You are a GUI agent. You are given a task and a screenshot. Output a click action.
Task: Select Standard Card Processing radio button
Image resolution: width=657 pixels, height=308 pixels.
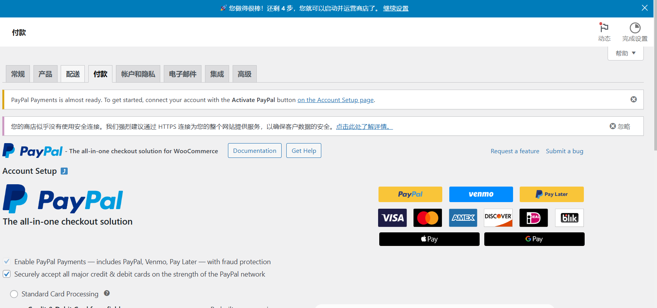click(x=14, y=294)
